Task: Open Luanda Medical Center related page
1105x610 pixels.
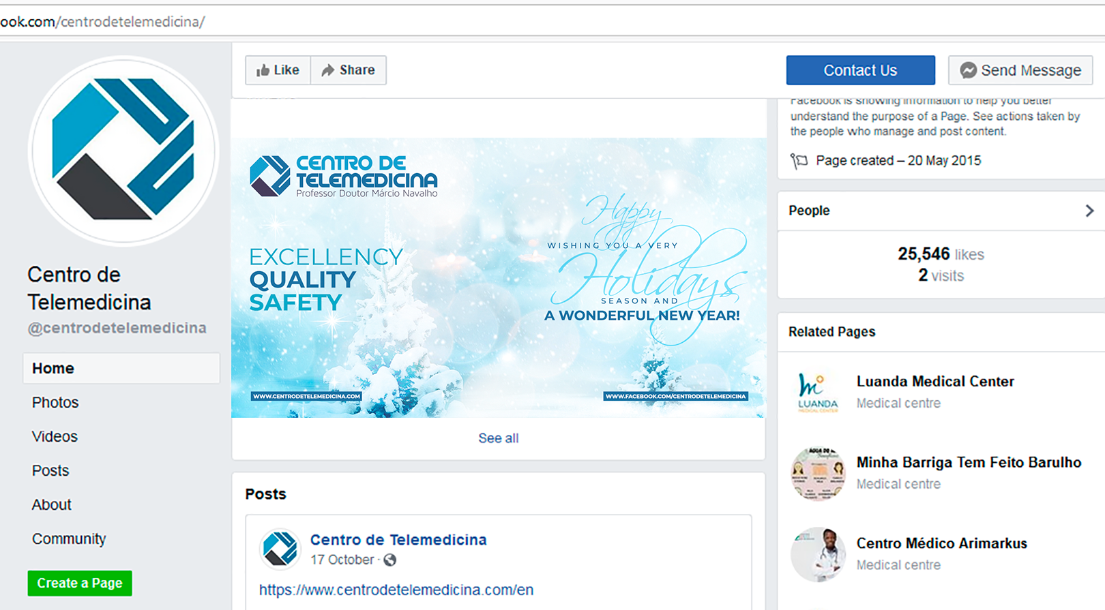Action: (935, 382)
